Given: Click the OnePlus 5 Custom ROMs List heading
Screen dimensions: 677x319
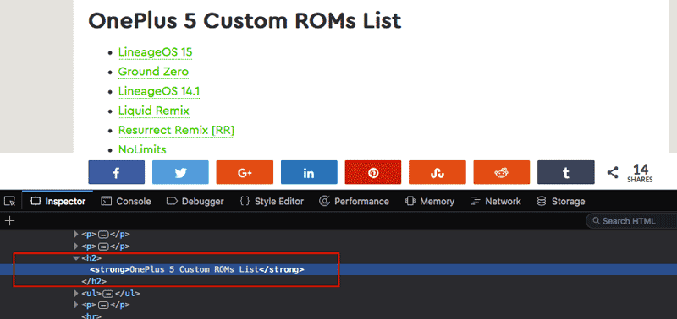Looking at the screenshot, I should 245,20.
